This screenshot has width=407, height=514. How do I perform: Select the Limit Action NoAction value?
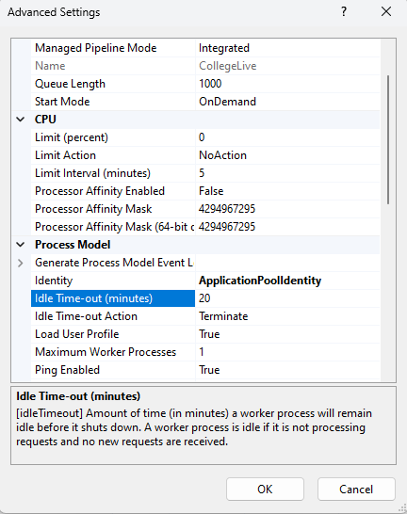[x=287, y=155]
